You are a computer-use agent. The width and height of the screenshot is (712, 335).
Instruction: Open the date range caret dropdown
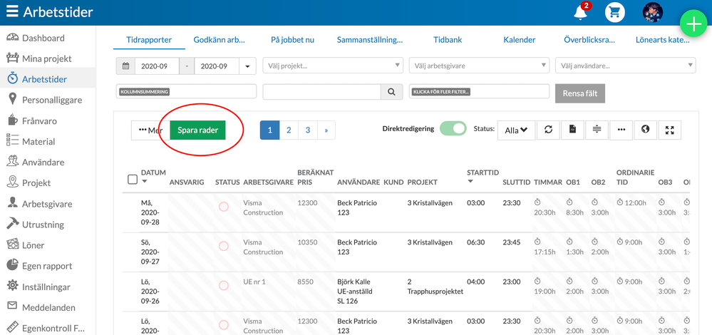coord(247,66)
